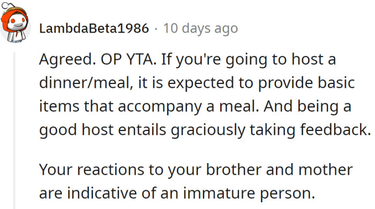Click the word "brother" in the second paragraph
This screenshot has height=209, width=375.
point(234,169)
